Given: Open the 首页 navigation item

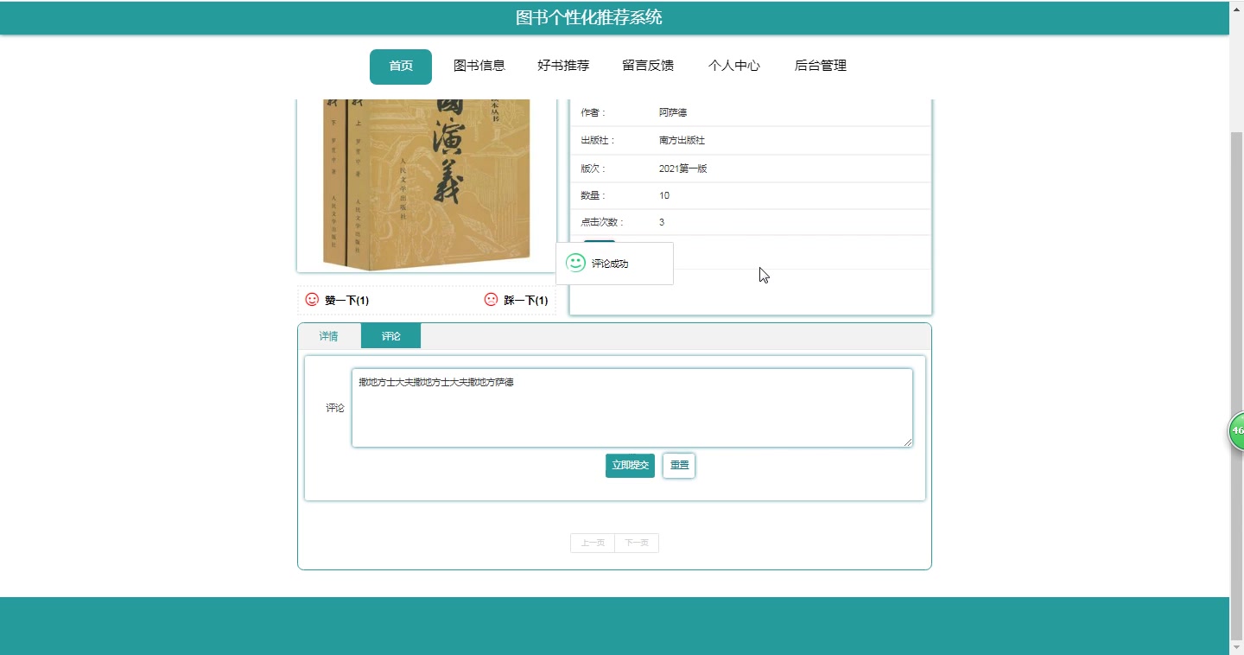Looking at the screenshot, I should 400,66.
